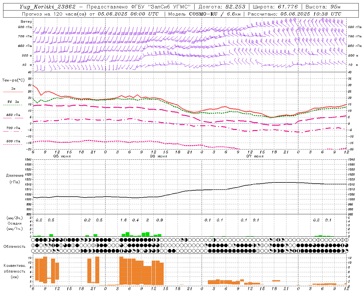
Task: Click the 'Рассчитано: 05.06.2025 10:38 UTC' text
Action: [294, 14]
